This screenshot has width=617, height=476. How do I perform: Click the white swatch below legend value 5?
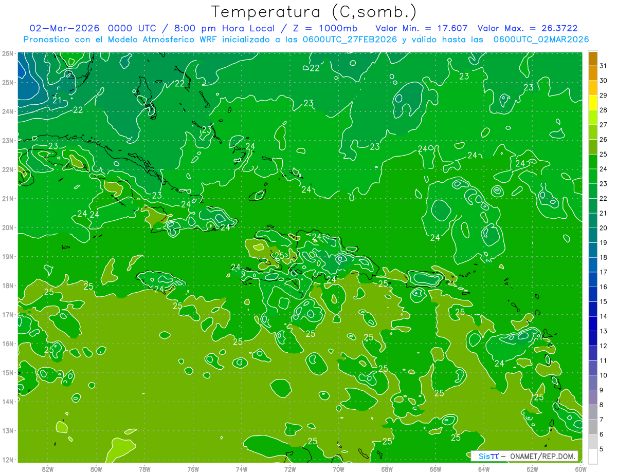click(593, 456)
